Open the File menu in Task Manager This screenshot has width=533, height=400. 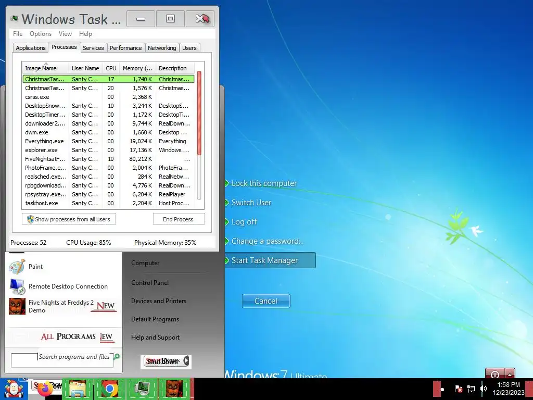click(x=18, y=34)
